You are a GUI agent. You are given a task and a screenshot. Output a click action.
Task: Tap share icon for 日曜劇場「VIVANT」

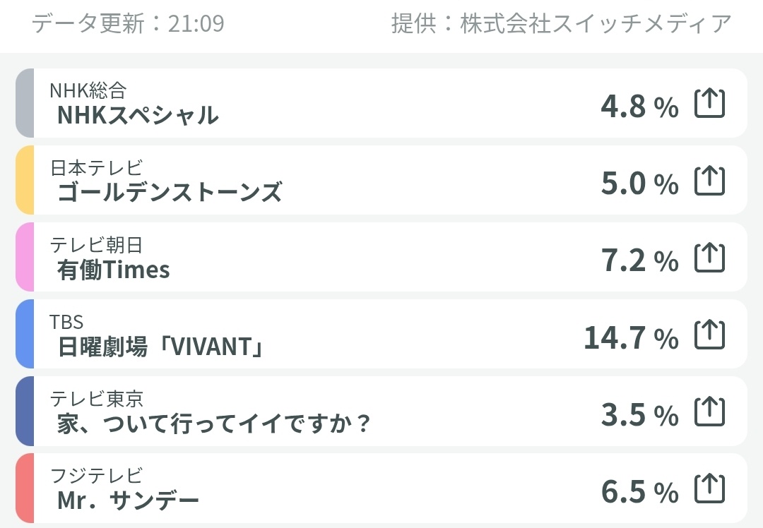tap(709, 334)
